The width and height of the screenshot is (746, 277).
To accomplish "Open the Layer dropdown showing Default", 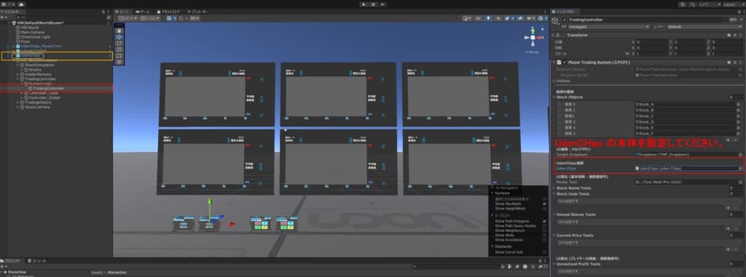I will pyautogui.click(x=704, y=27).
